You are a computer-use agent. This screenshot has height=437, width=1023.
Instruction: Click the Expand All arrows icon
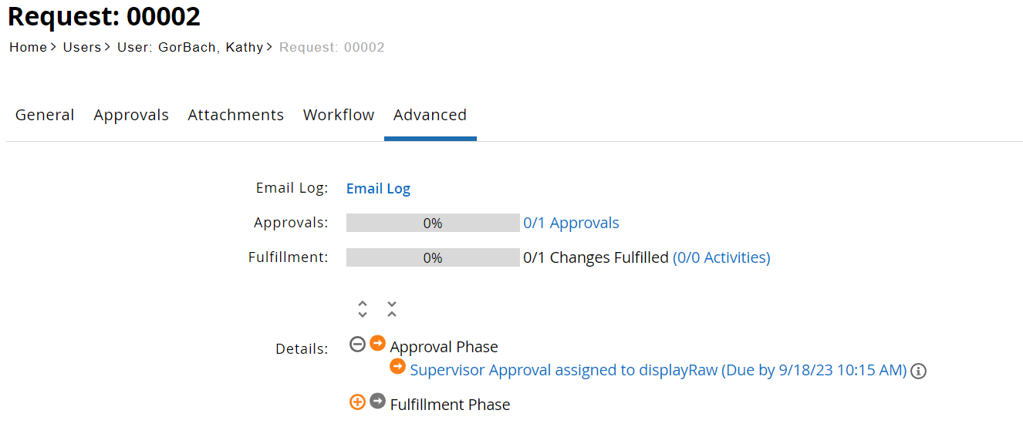363,309
